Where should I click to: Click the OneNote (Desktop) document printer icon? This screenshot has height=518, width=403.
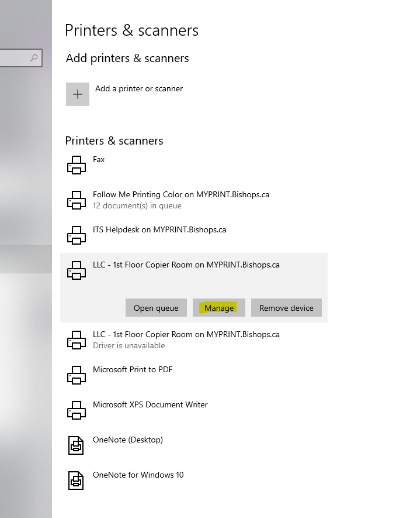coord(77,445)
